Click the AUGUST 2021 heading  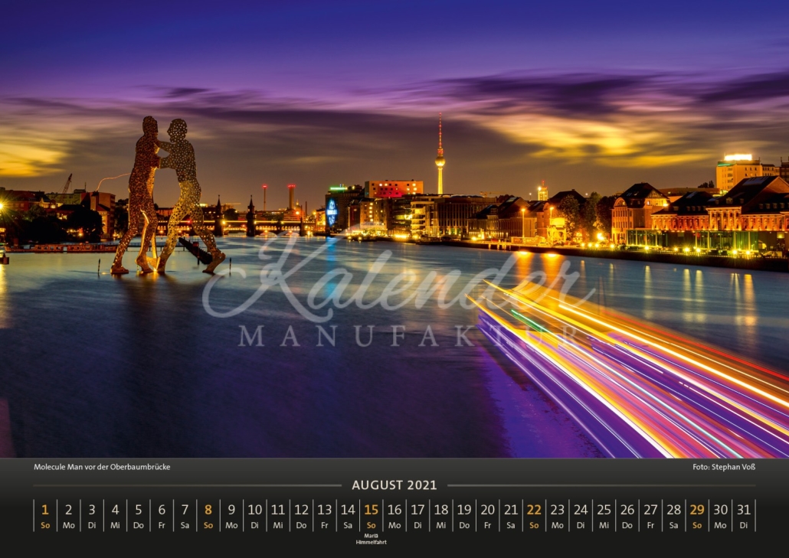(x=394, y=485)
